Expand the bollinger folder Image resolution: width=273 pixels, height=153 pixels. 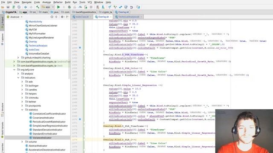pos(22,85)
